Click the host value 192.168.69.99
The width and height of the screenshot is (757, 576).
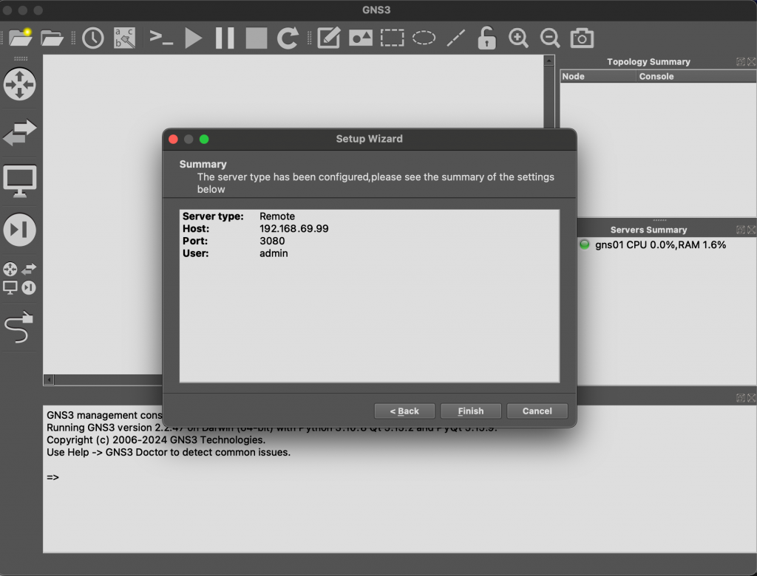pyautogui.click(x=294, y=229)
